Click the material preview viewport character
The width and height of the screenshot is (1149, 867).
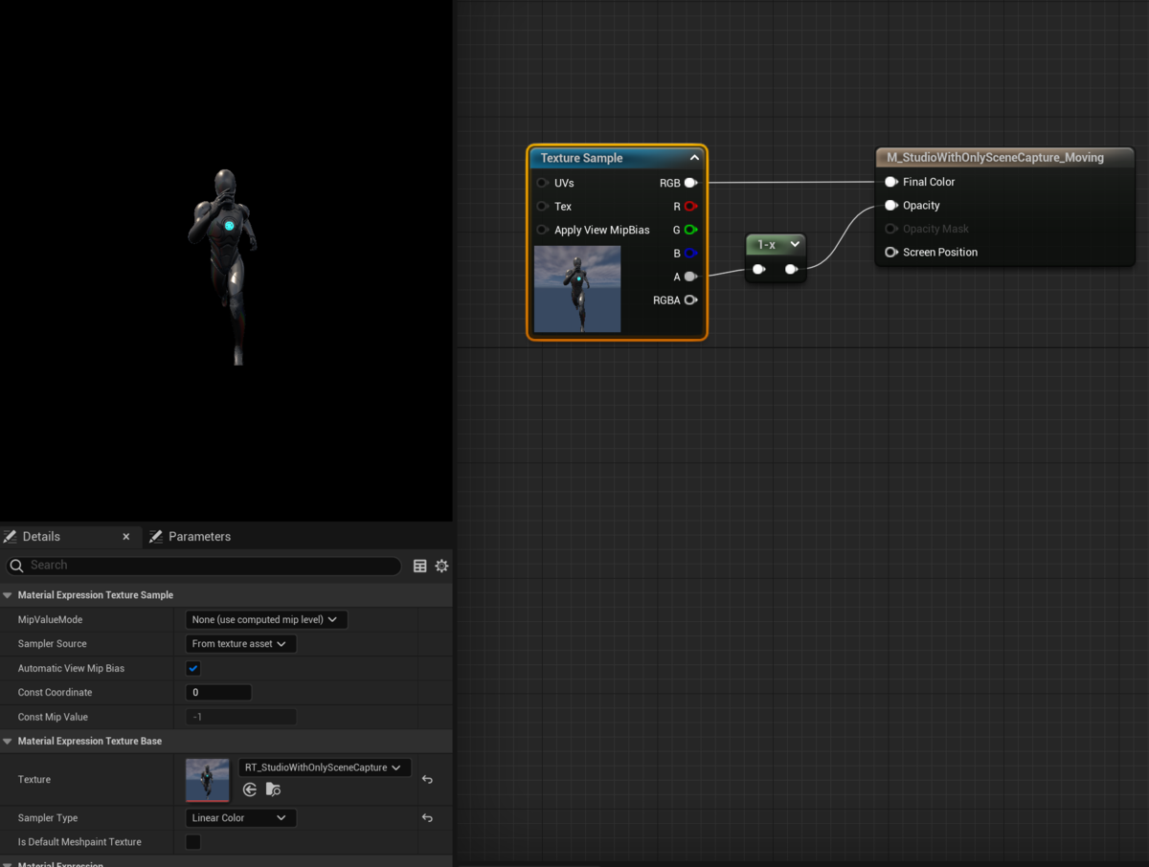coord(227,266)
